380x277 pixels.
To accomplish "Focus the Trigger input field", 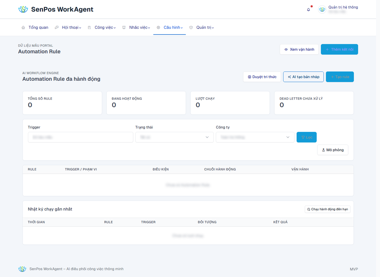I will tap(80, 137).
